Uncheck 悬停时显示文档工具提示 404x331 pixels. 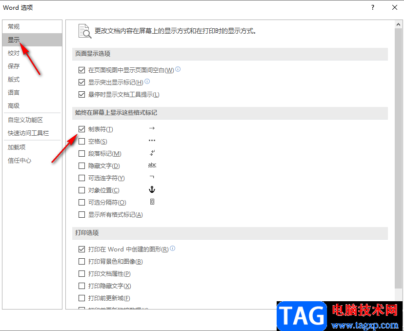pos(81,95)
